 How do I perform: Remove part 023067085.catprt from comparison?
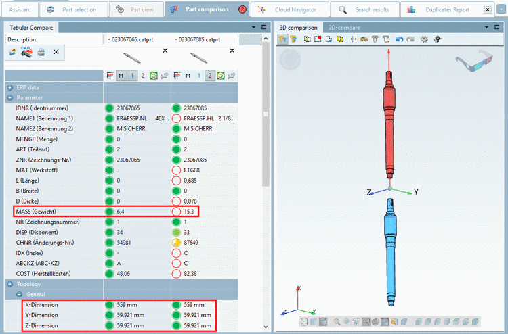(x=232, y=51)
